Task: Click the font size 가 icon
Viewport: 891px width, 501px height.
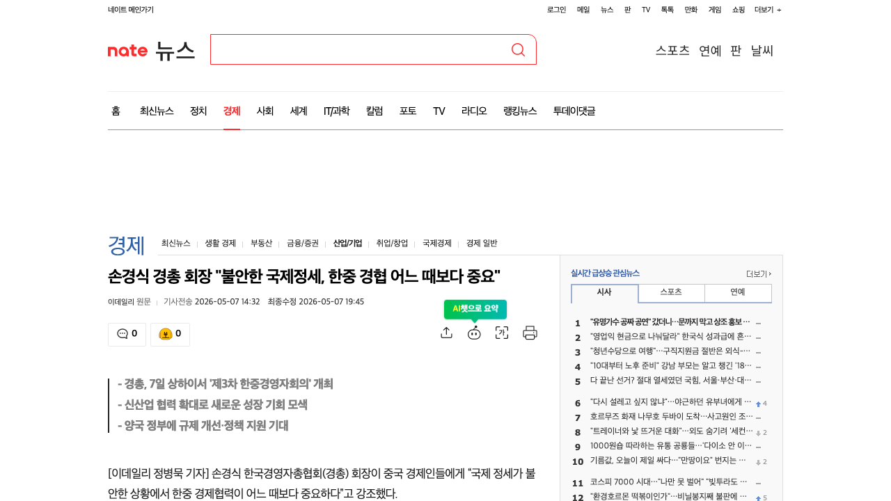Action: click(502, 333)
